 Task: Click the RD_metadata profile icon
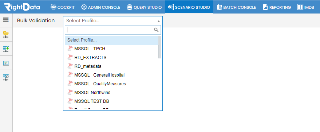click(70, 66)
